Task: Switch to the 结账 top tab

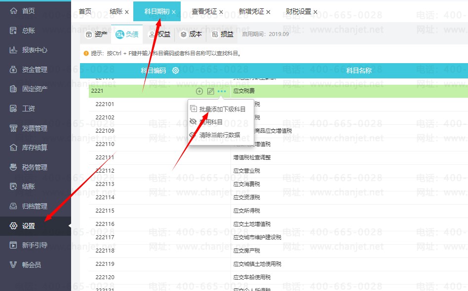Action: (116, 12)
